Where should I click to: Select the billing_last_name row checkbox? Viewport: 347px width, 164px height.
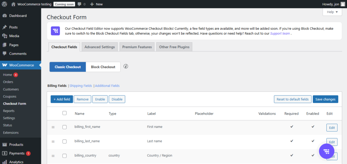tap(65, 141)
